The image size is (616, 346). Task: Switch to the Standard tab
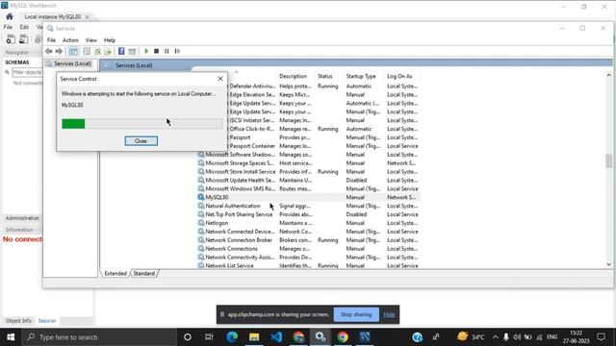pyautogui.click(x=143, y=273)
